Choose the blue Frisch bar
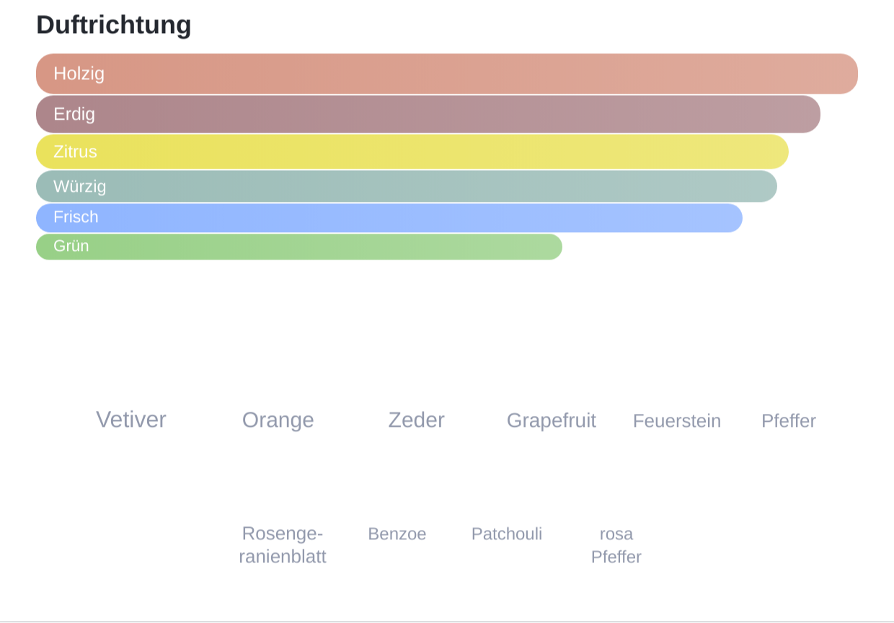894x623 pixels. click(389, 218)
